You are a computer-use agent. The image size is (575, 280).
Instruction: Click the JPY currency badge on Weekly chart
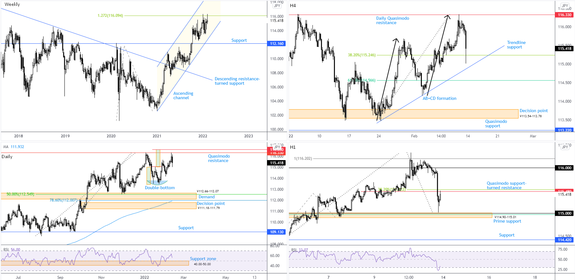(277, 6)
